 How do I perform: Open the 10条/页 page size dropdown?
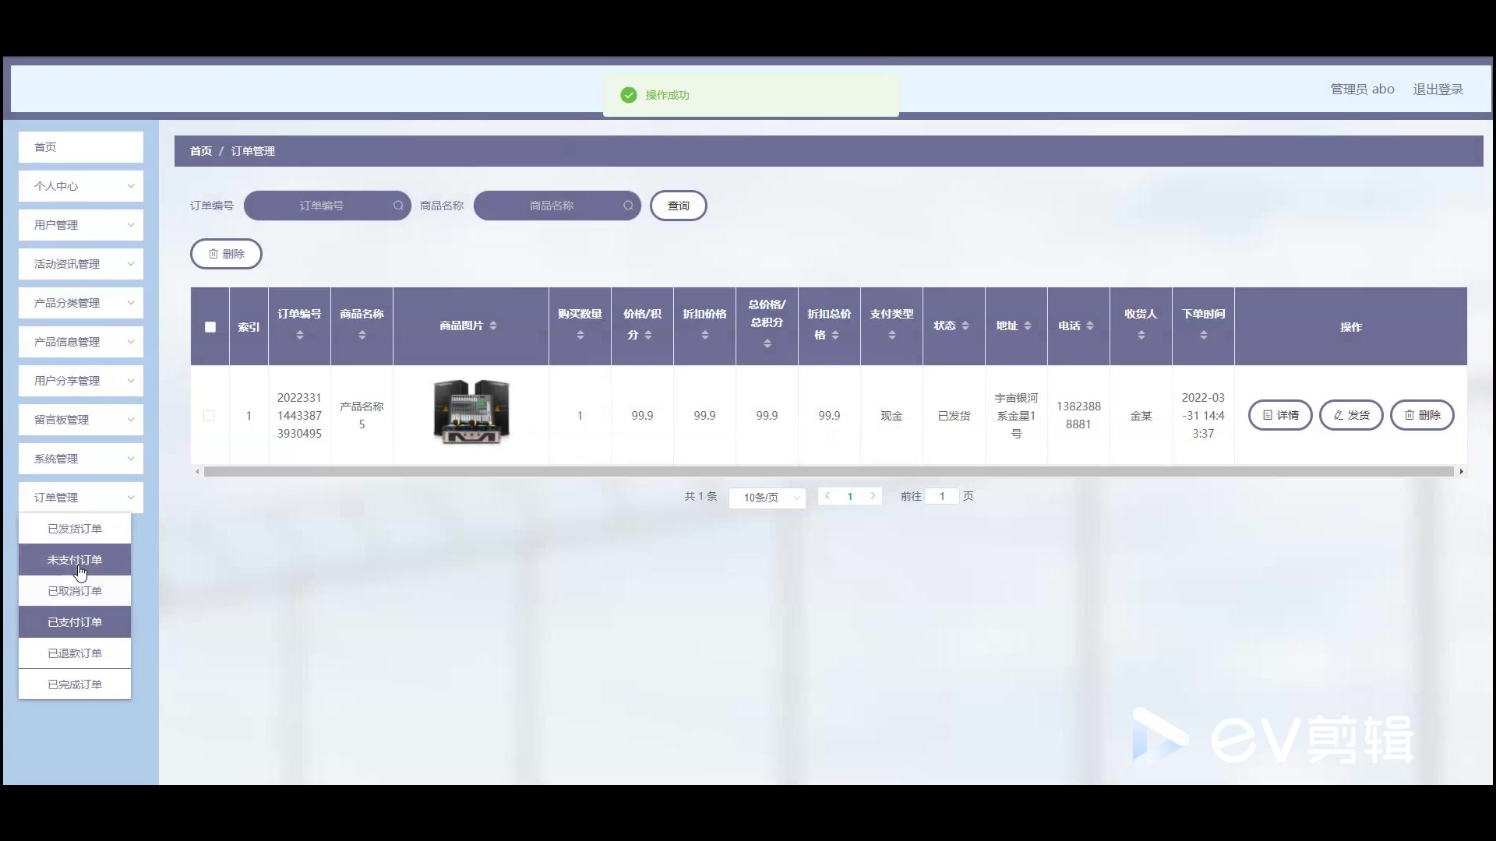point(767,498)
